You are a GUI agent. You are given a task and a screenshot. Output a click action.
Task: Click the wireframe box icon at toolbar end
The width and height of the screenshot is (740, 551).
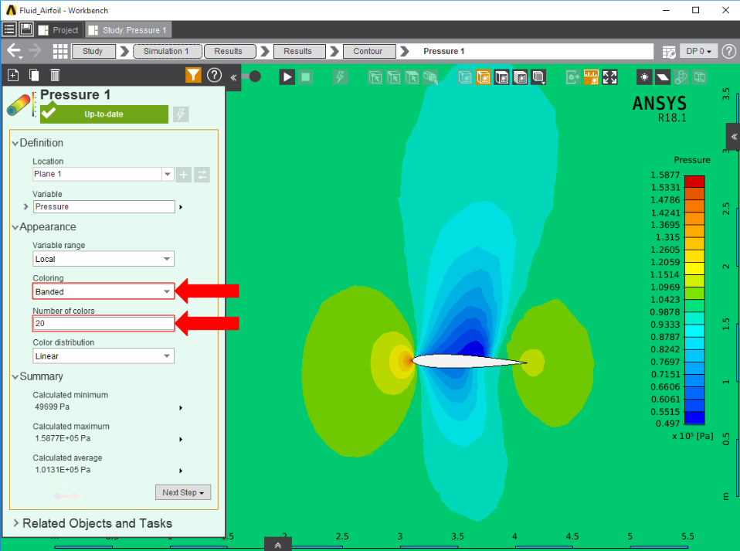(x=699, y=77)
